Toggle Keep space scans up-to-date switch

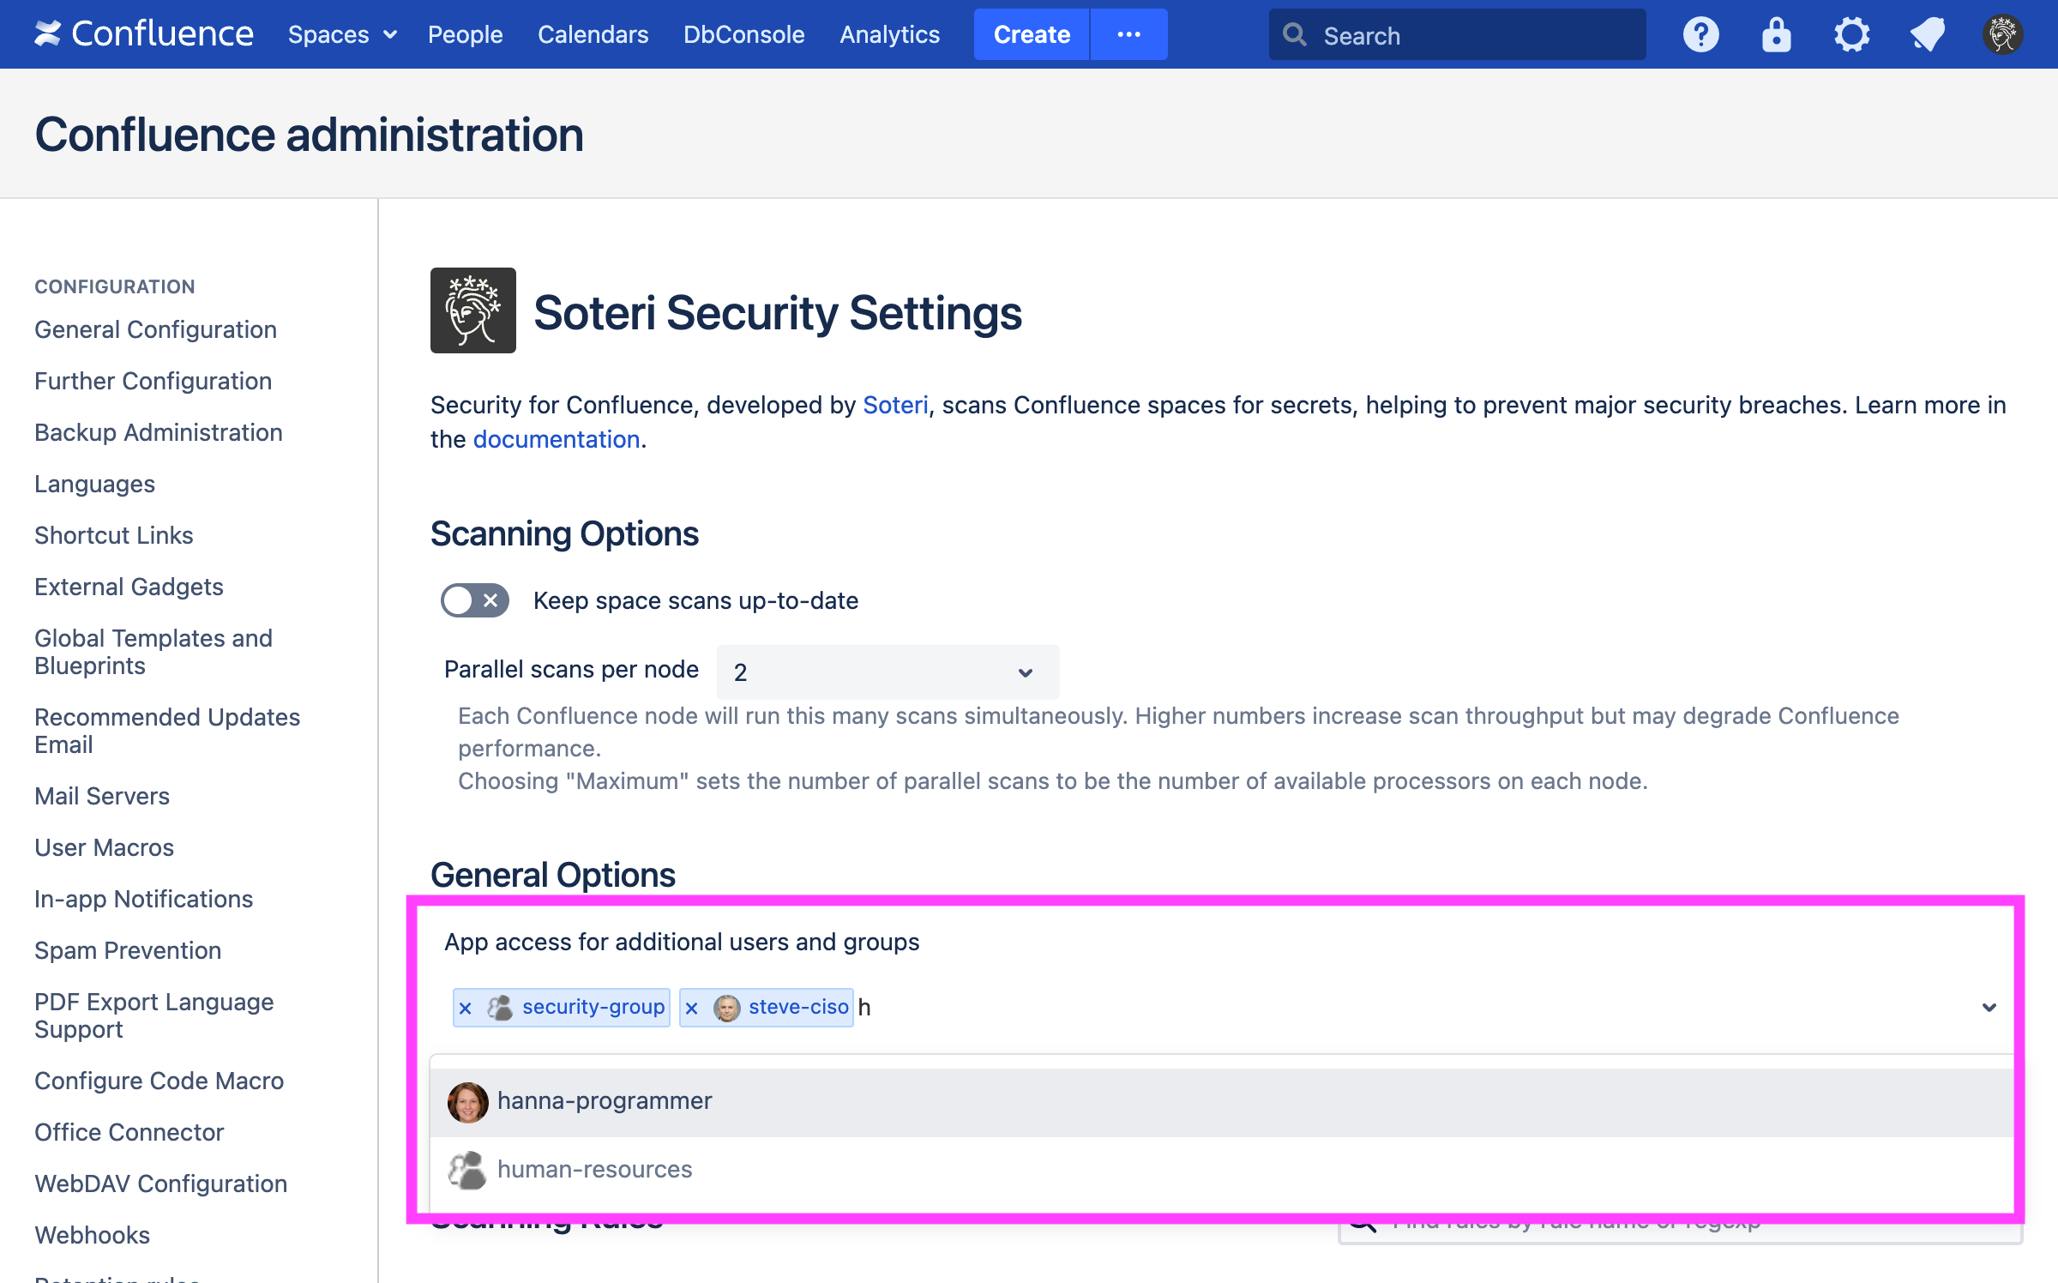474,600
